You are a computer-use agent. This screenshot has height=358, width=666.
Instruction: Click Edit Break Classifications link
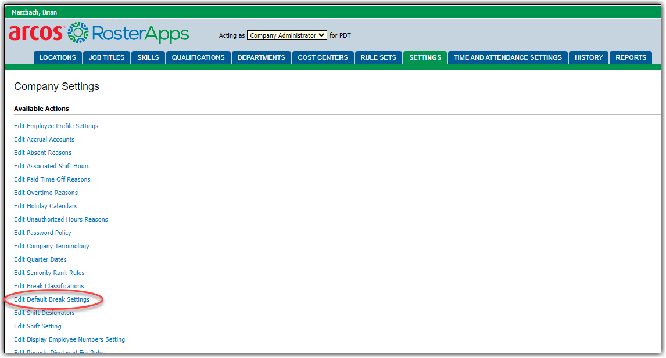(x=49, y=286)
